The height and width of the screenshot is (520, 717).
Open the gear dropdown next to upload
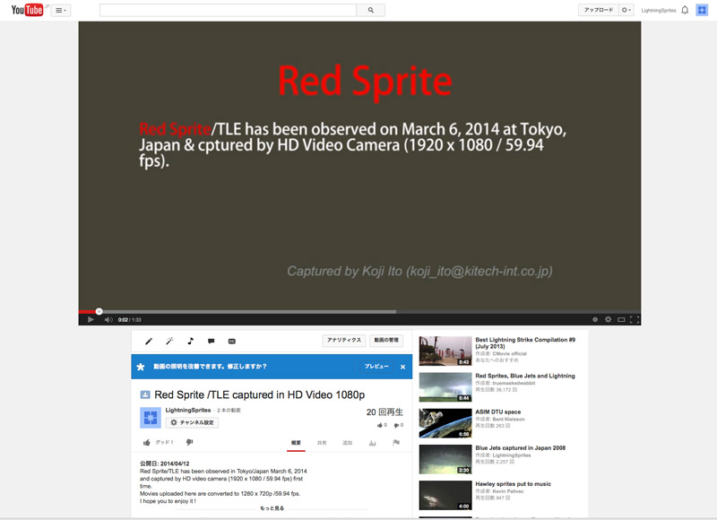627,10
